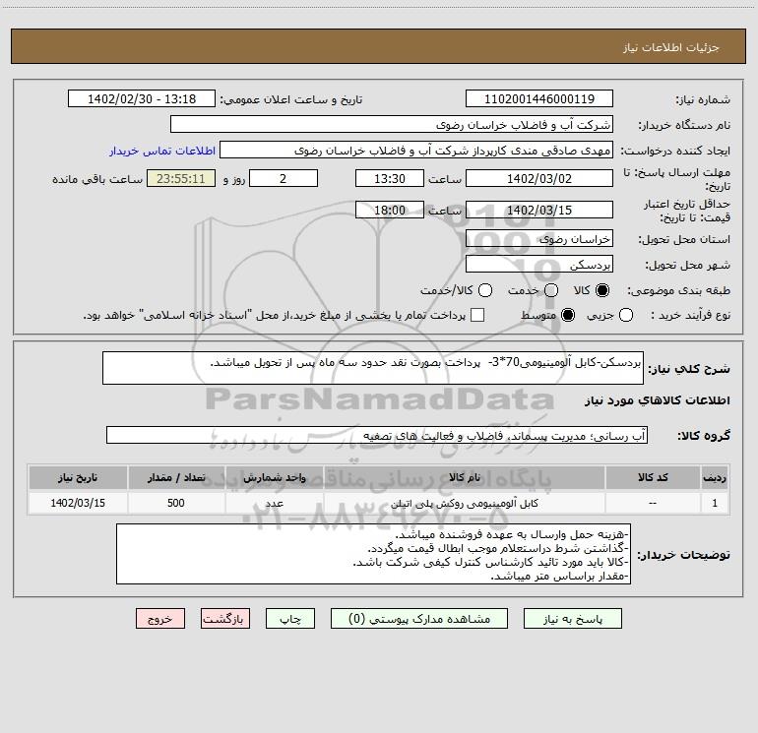
Task: Click the نام کالا column header
Action: tap(464, 478)
